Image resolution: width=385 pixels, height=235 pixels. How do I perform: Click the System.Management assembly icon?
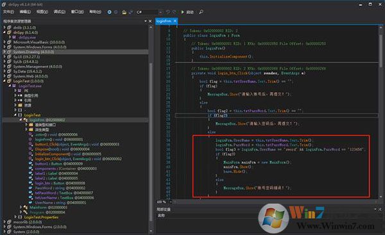click(x=10, y=67)
